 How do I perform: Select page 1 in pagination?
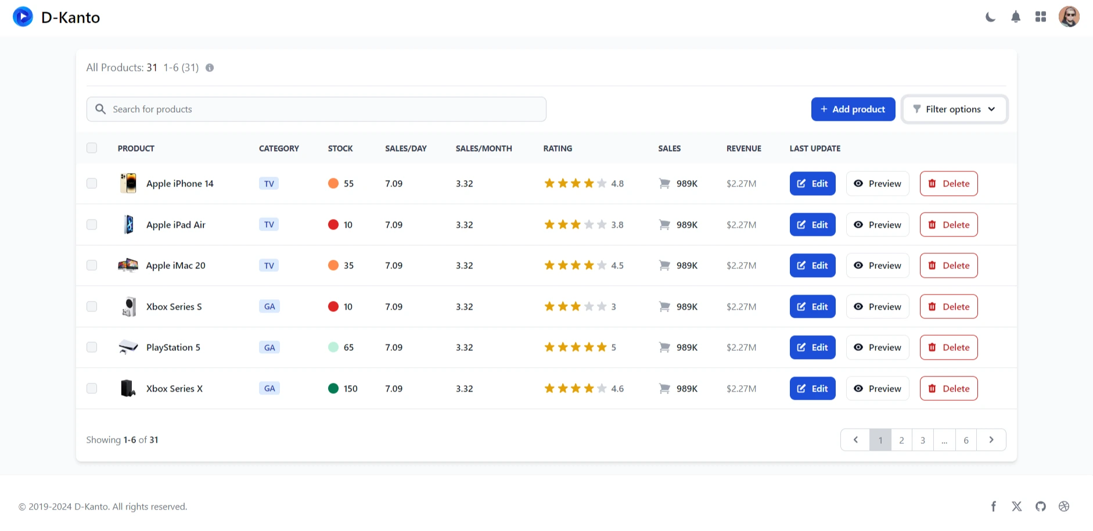(x=880, y=440)
